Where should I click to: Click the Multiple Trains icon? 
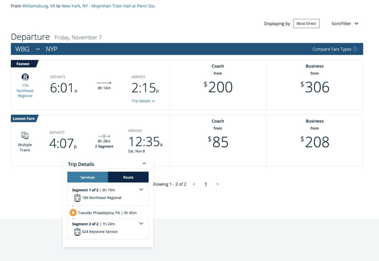point(25,135)
